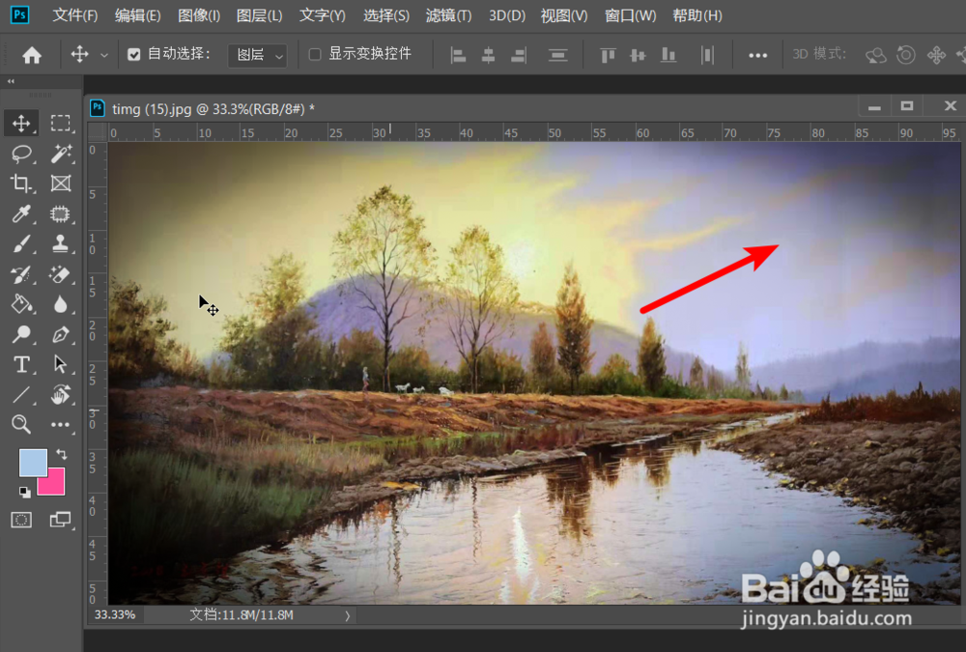Select the Hand tool

60,394
